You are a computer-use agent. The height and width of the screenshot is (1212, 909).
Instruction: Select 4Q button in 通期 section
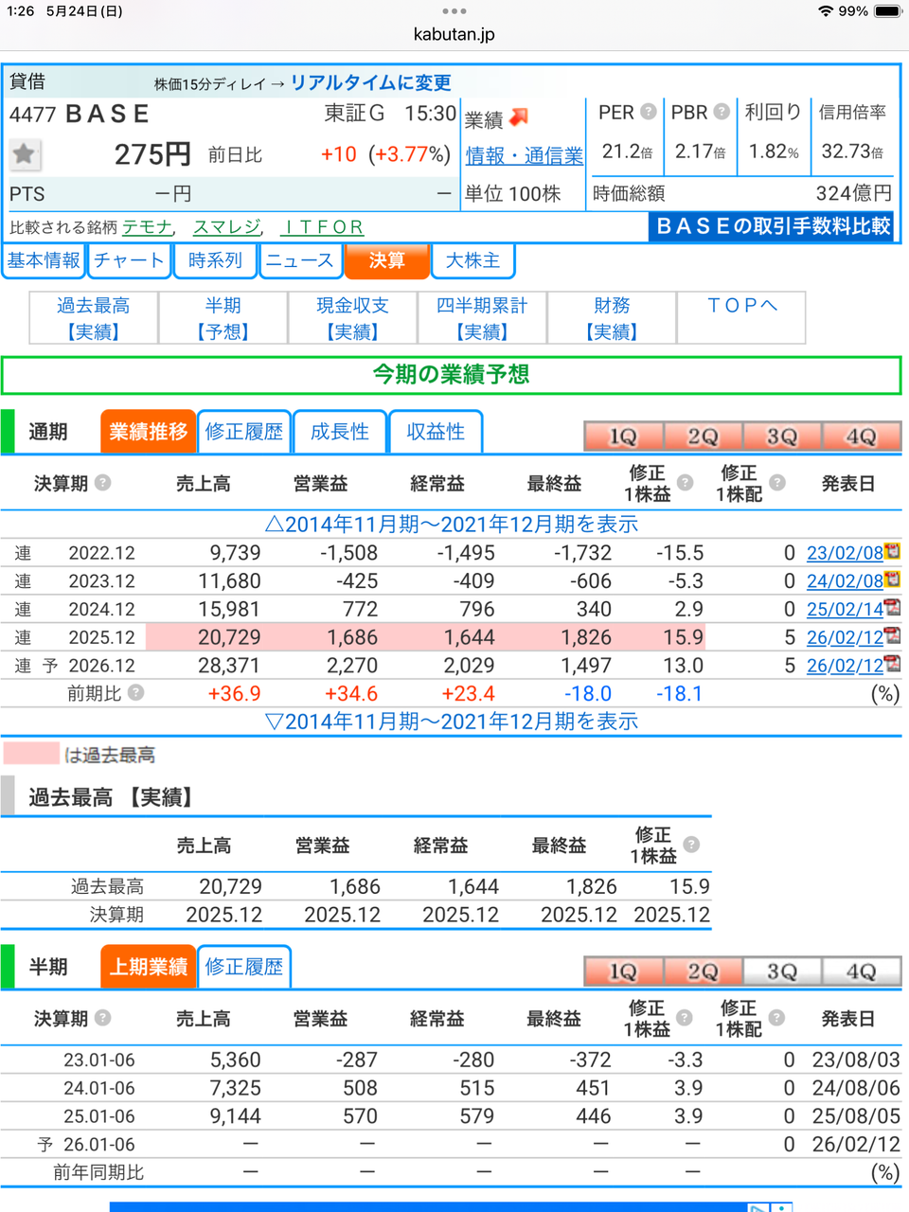pyautogui.click(x=862, y=437)
